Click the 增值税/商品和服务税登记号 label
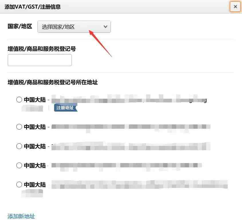 pos(42,49)
